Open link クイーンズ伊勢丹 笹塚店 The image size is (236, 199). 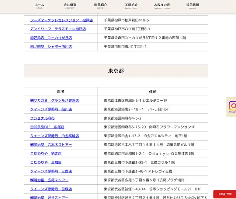(51, 189)
